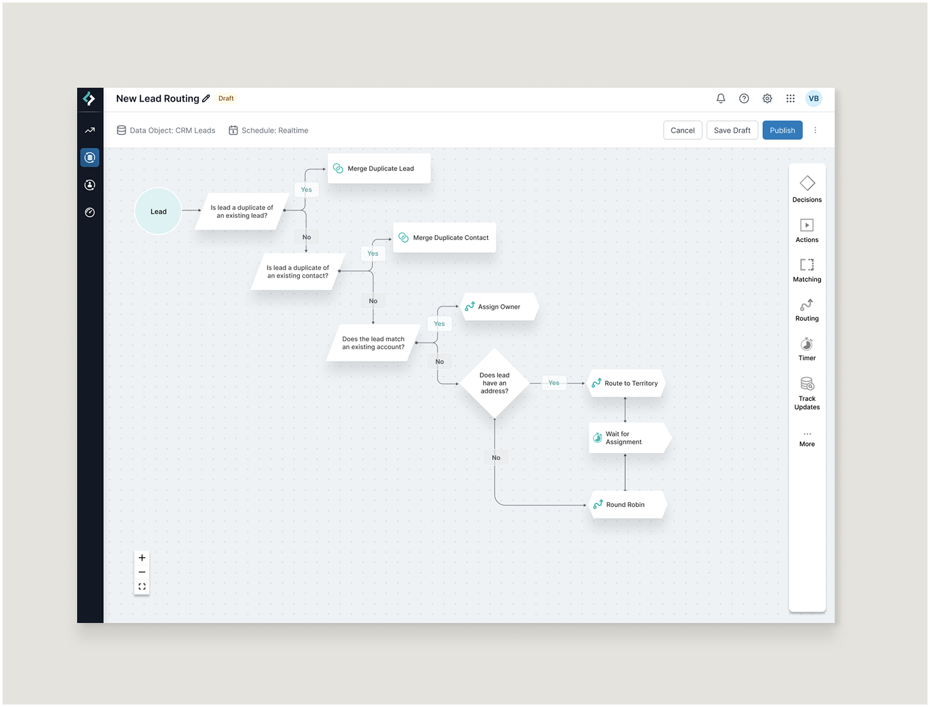Select the Decisions diamond tool

pos(807,189)
